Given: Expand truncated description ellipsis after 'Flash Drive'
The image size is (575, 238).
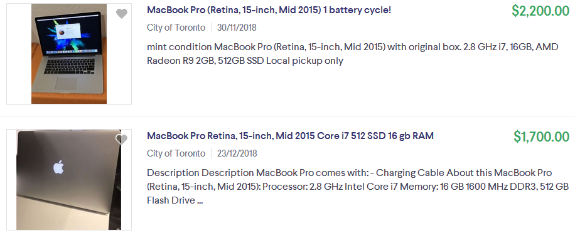Looking at the screenshot, I should [x=200, y=200].
